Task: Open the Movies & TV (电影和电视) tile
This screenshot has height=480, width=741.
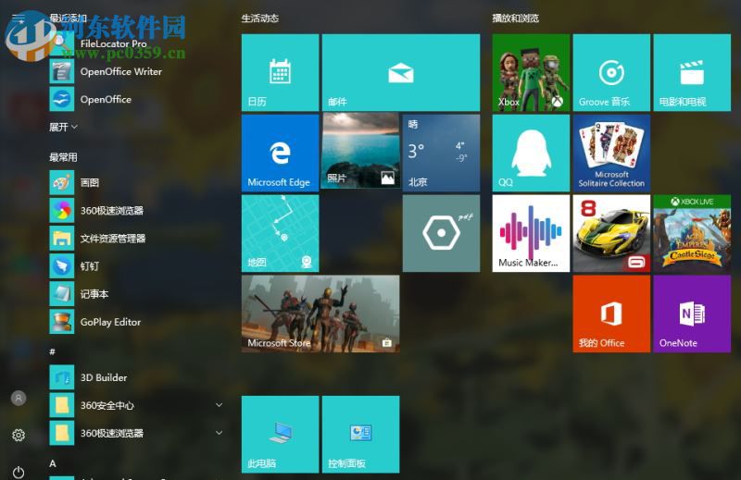Action: click(x=692, y=73)
